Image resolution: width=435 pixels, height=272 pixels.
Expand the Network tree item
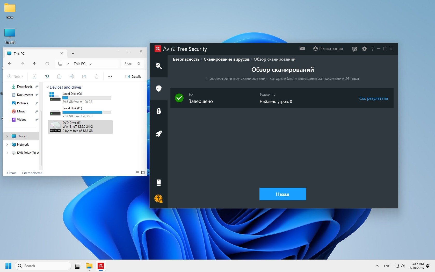pos(7,145)
